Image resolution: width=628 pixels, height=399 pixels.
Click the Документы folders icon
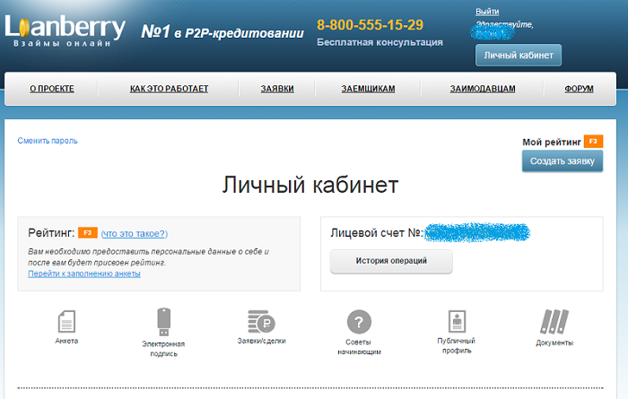pyautogui.click(x=554, y=322)
